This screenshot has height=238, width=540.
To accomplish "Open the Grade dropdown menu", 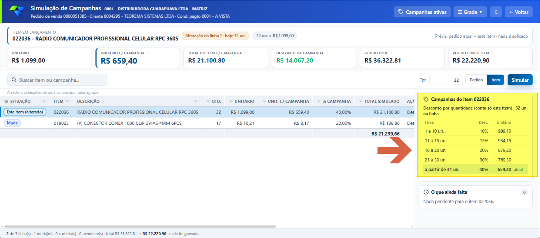I will tap(470, 12).
